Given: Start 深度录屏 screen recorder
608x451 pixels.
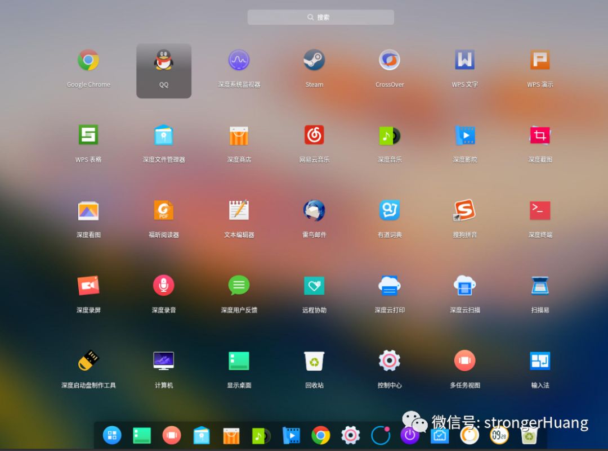Looking at the screenshot, I should (x=88, y=285).
